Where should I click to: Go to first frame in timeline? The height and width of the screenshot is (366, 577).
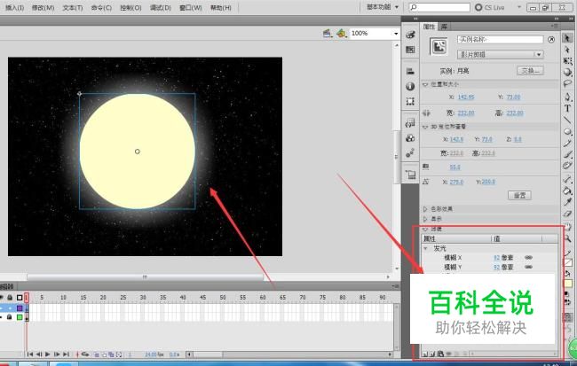point(30,354)
